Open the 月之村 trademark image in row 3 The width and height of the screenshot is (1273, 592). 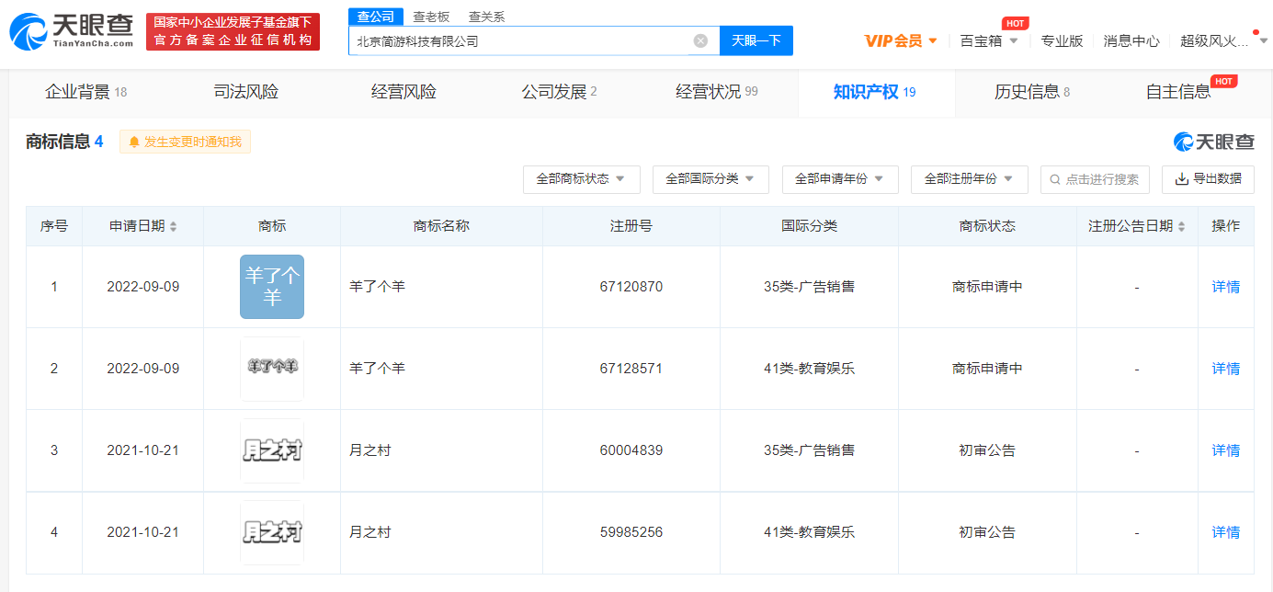point(272,450)
